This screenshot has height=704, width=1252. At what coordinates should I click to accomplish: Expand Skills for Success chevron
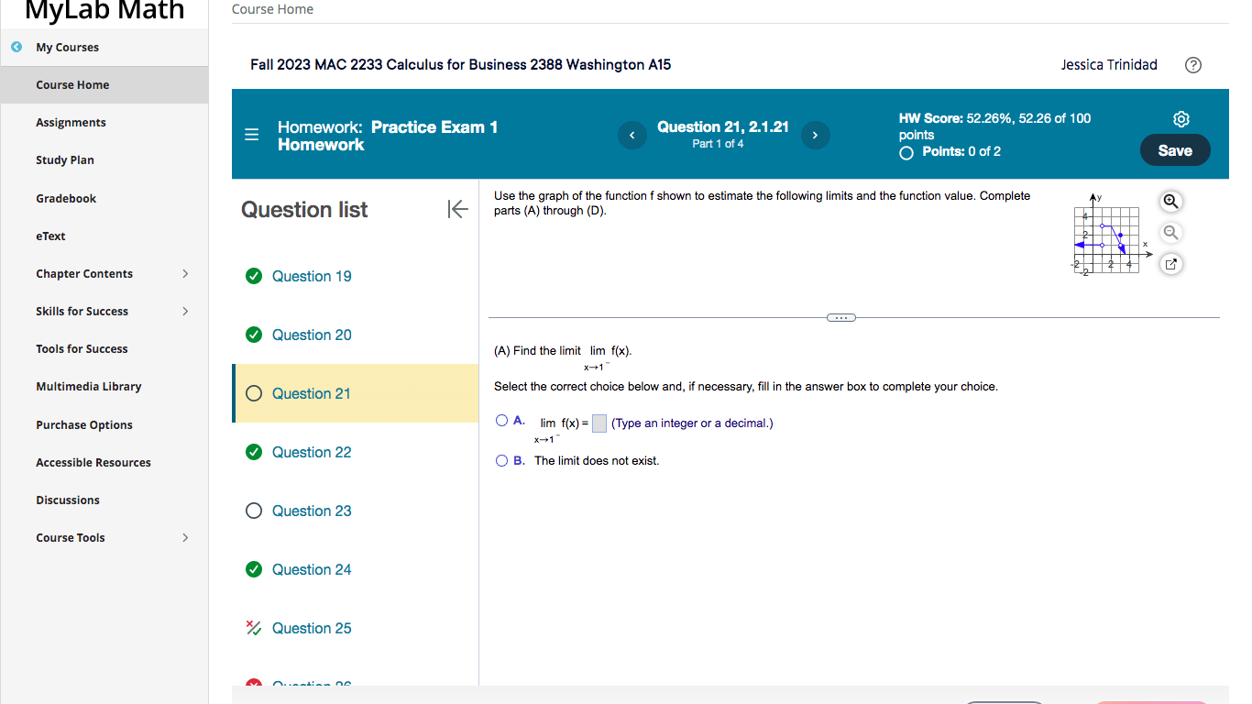click(185, 311)
